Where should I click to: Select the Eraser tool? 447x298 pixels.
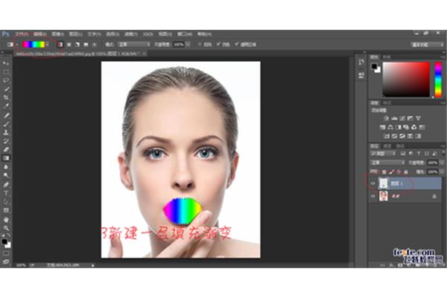point(6,150)
